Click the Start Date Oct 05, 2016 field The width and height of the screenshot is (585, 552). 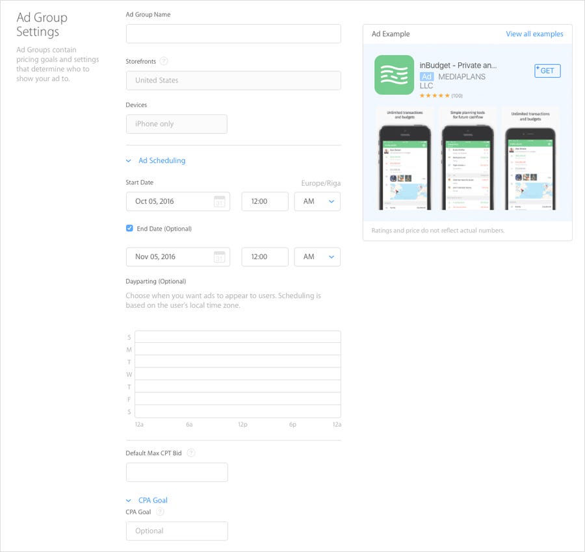[x=178, y=201]
